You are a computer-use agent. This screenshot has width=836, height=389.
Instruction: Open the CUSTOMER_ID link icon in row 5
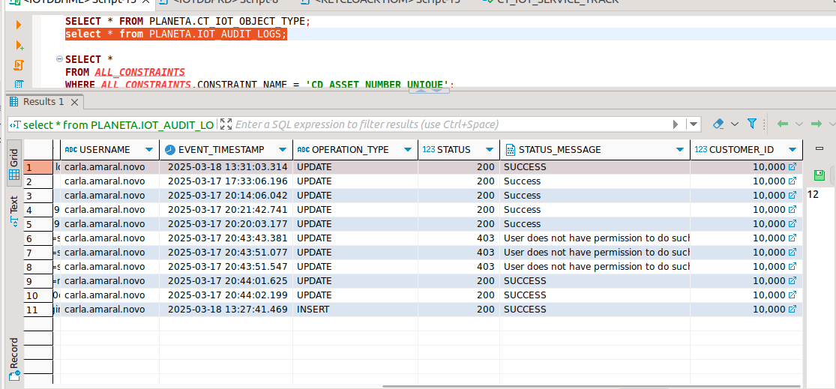[x=793, y=224]
